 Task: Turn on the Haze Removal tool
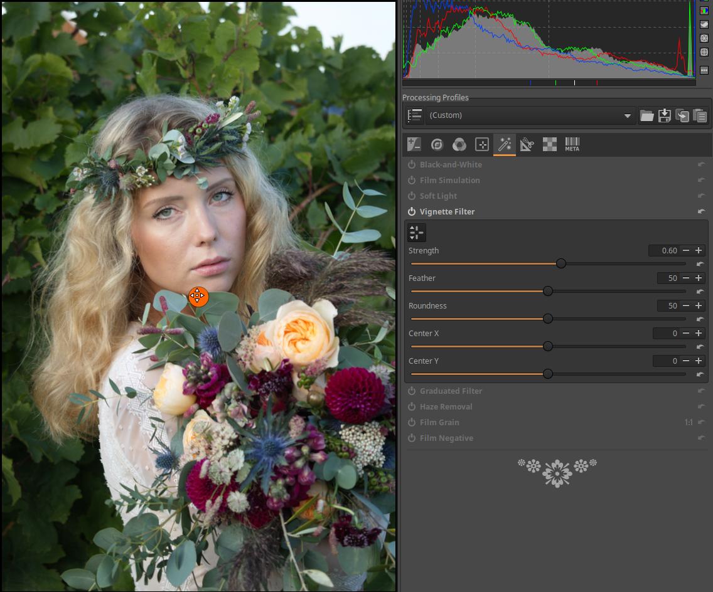(x=412, y=407)
